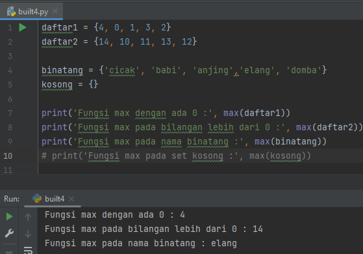The height and width of the screenshot is (254, 363).
Task: Click on variable daftar2 on line 2
Action: coord(60,42)
